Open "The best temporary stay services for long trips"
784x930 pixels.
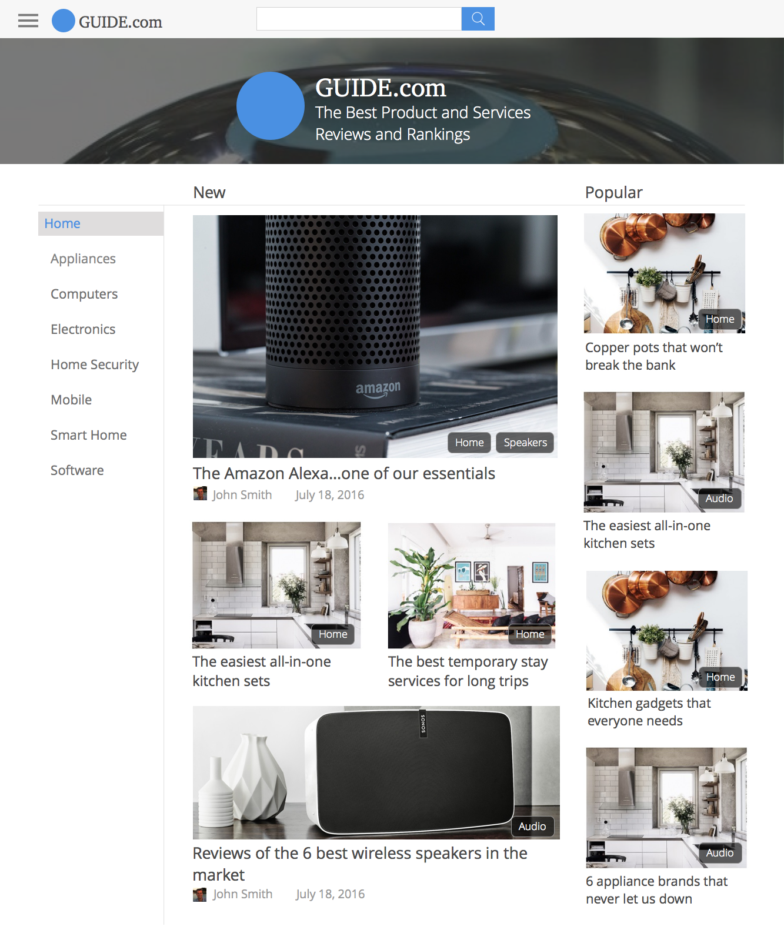[x=468, y=671]
